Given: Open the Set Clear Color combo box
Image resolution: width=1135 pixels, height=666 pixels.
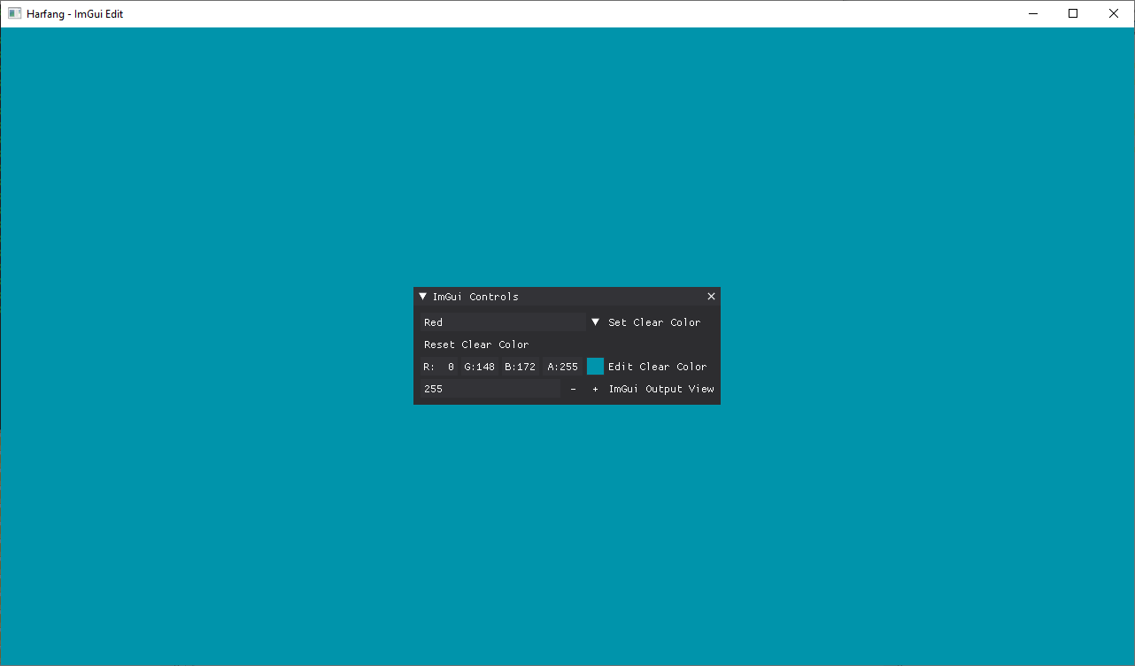Looking at the screenshot, I should (x=512, y=322).
